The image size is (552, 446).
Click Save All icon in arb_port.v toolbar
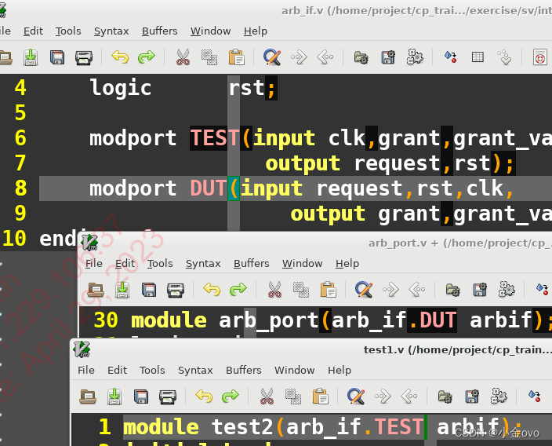[149, 290]
